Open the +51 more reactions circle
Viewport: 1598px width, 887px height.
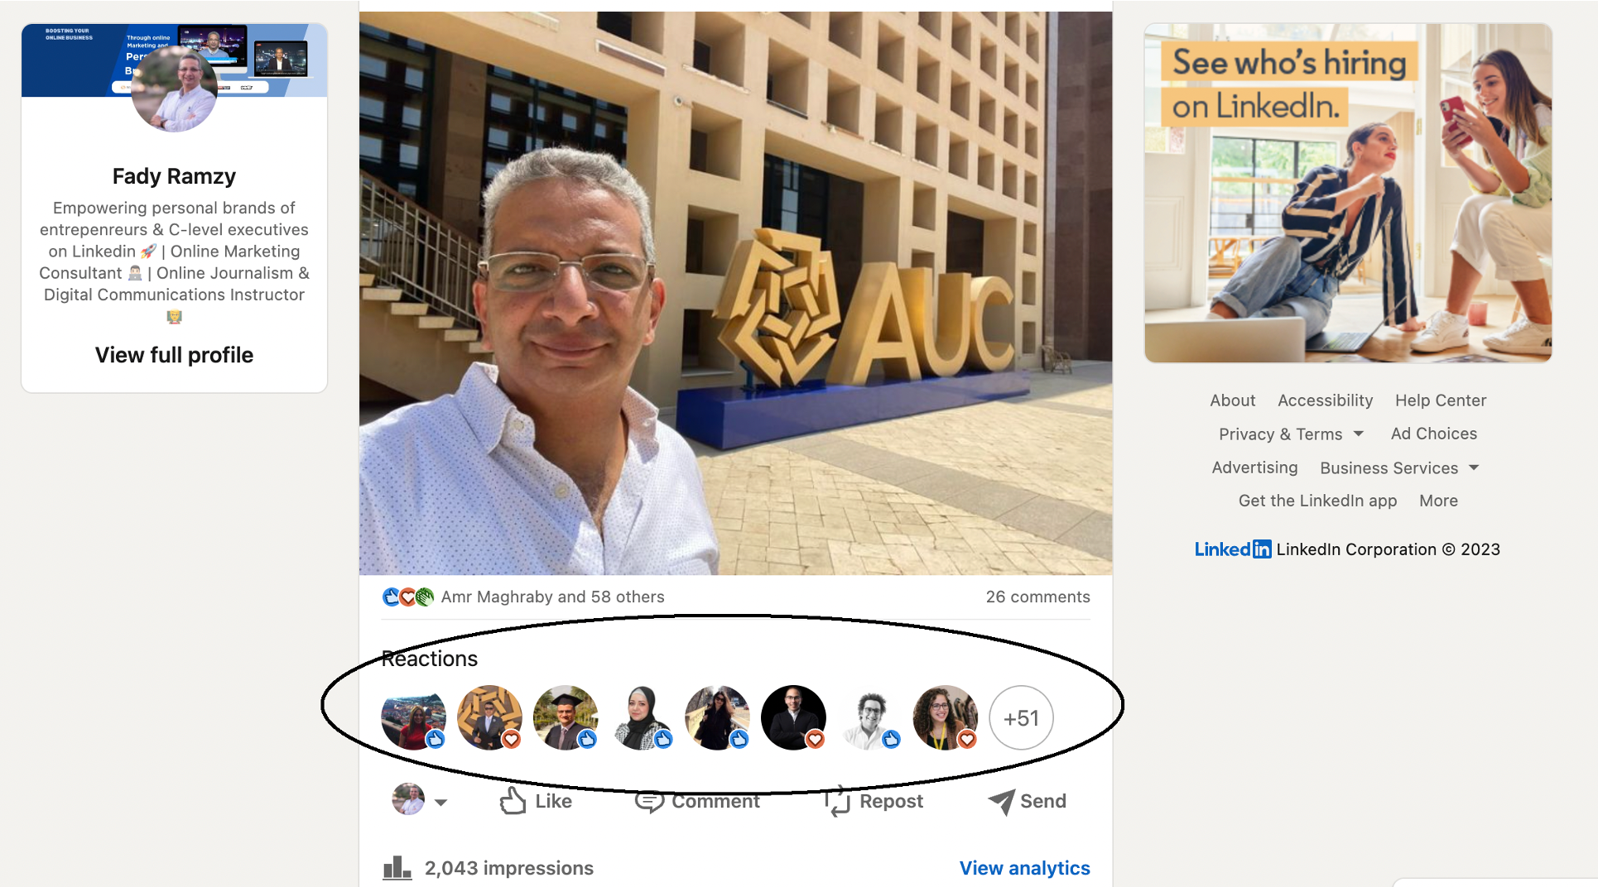[x=1021, y=718]
